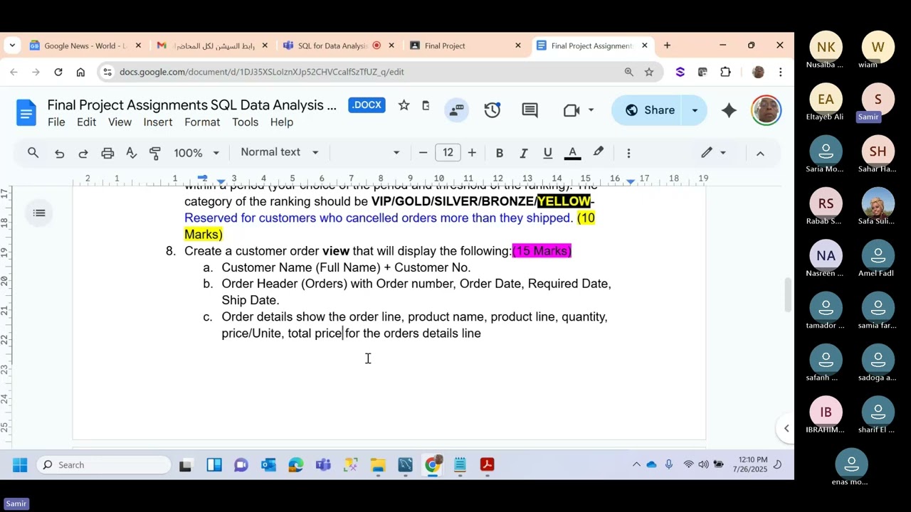Open the Edit menu
Image resolution: width=911 pixels, height=512 pixels.
coord(86,122)
